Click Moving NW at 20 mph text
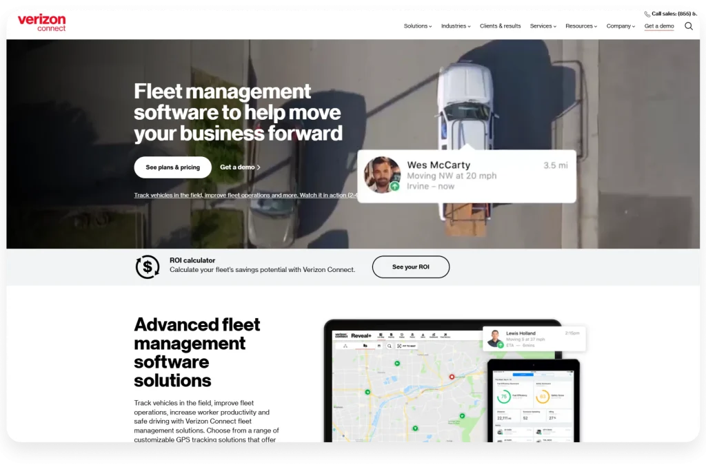Screen dimensions: 706x469 point(452,176)
